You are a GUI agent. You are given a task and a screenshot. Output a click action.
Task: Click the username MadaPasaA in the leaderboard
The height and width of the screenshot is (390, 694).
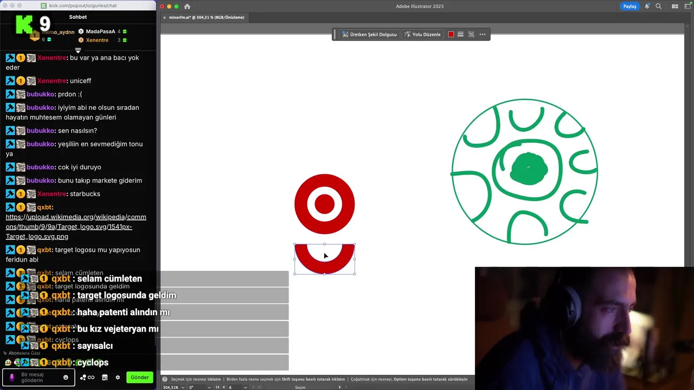click(100, 31)
